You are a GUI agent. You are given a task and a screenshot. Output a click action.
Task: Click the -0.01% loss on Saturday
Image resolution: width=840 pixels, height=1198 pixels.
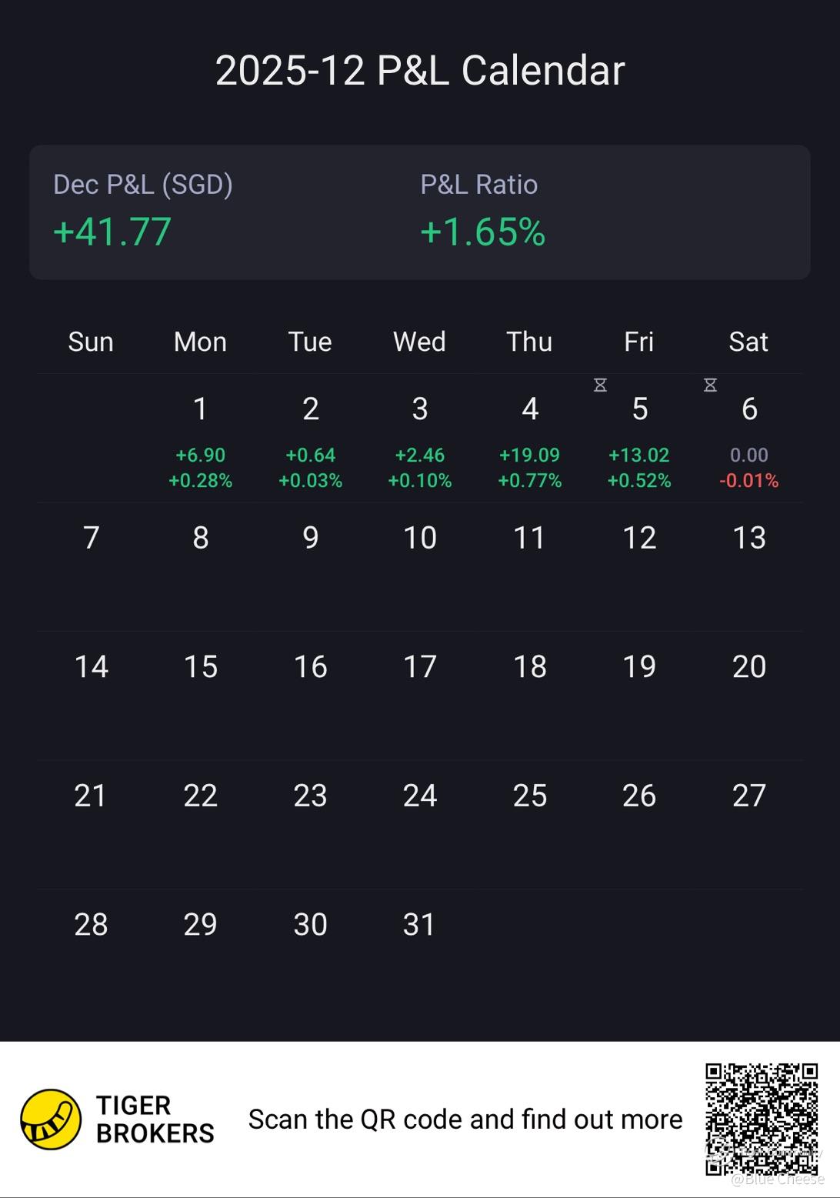(x=748, y=481)
